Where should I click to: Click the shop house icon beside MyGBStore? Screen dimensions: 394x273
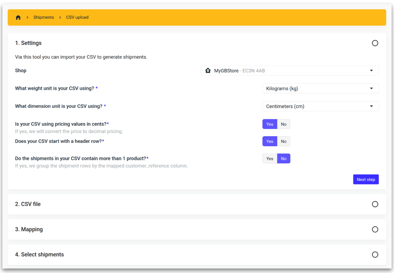click(x=208, y=71)
